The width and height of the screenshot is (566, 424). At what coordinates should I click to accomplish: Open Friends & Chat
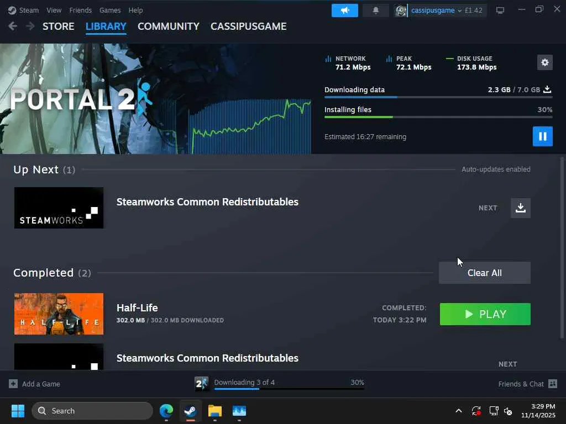pyautogui.click(x=521, y=384)
